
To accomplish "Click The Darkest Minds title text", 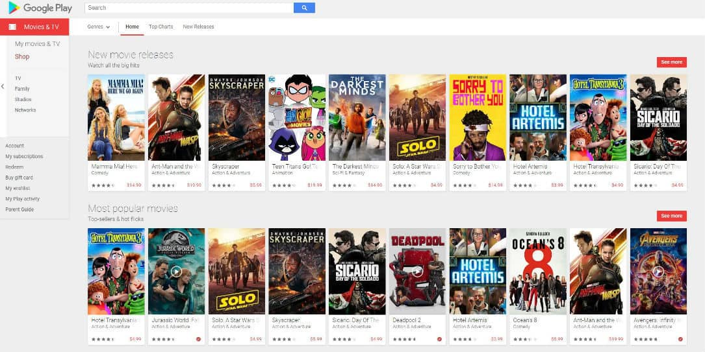I will click(x=355, y=167).
